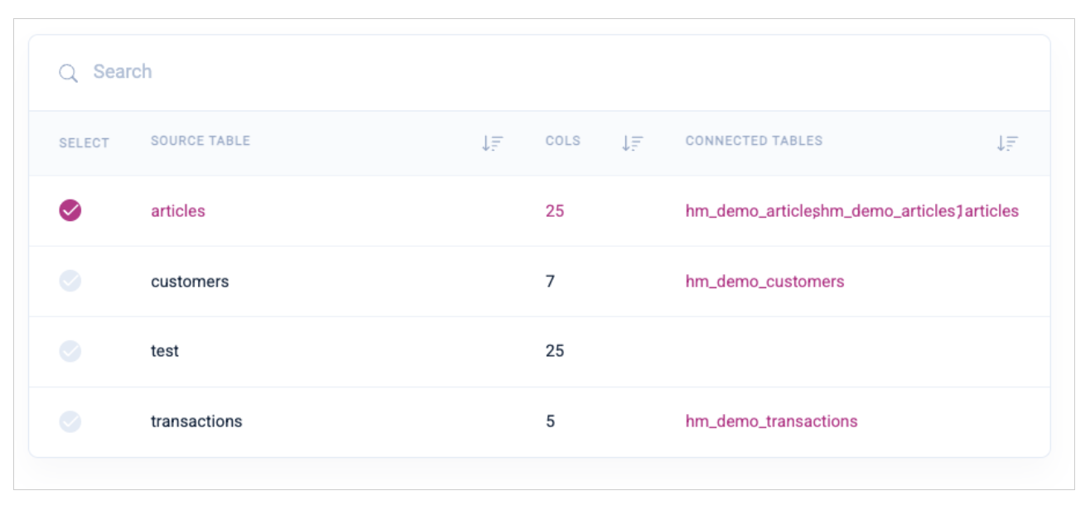The image size is (1090, 510).
Task: Open hm_demo_customers connected table link
Action: (764, 281)
